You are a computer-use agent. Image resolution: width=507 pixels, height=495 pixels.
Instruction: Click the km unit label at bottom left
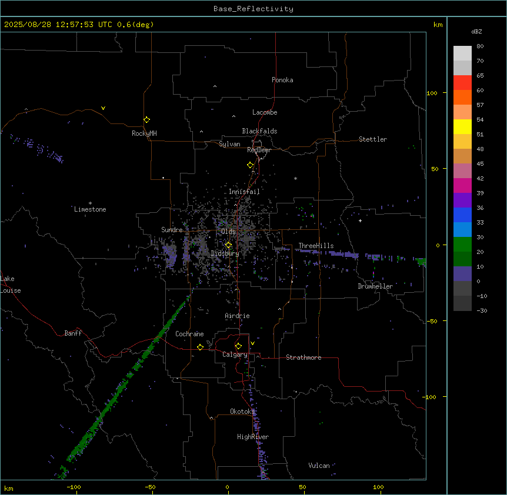click(9, 488)
